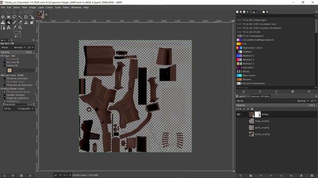
Task: Open the Edit menu
Action: 9,7
